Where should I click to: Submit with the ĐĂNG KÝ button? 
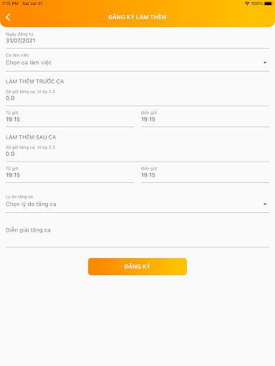click(137, 267)
